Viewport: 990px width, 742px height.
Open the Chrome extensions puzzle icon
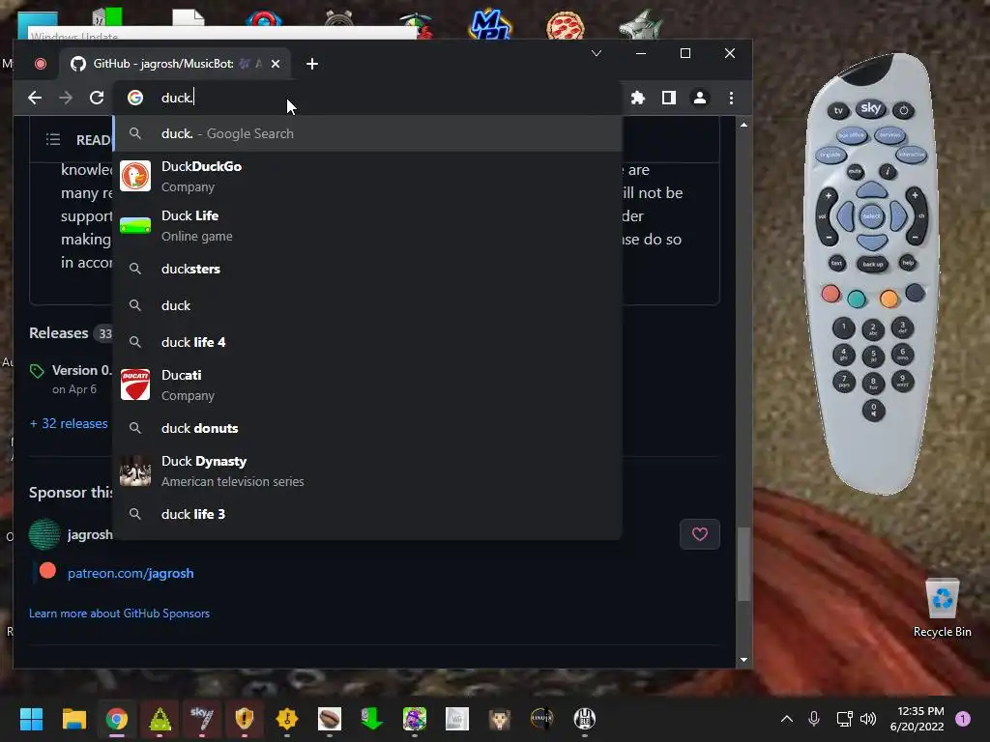638,98
